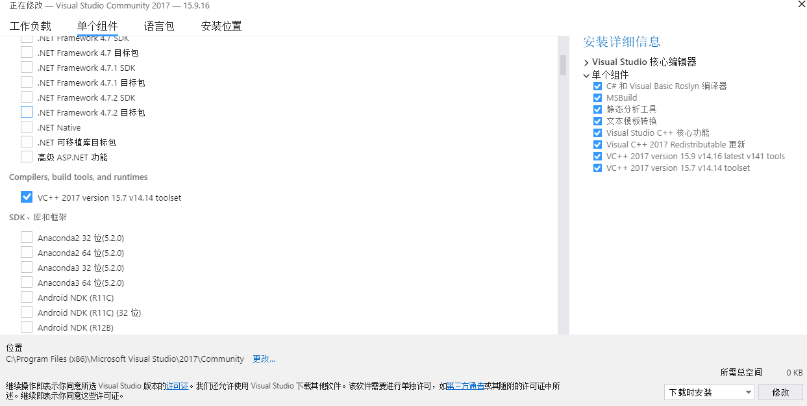This screenshot has height=406, width=807.
Task: Open the 许可证 license link
Action: pyautogui.click(x=177, y=386)
